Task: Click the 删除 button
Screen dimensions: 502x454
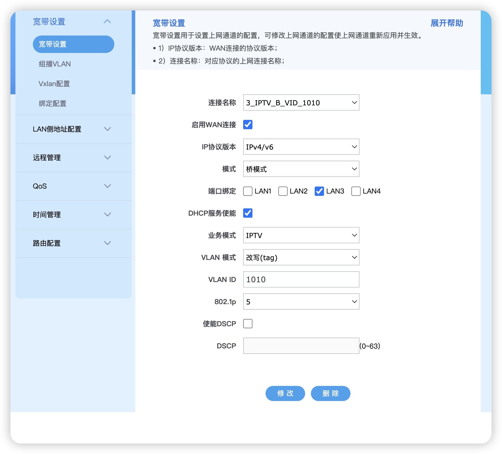Action: coord(330,393)
